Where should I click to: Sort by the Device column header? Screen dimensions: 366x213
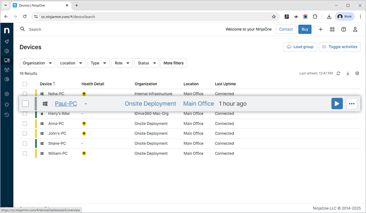tap(46, 84)
